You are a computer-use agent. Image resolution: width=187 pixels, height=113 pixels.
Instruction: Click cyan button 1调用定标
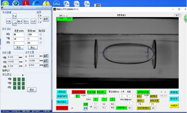click(62, 92)
